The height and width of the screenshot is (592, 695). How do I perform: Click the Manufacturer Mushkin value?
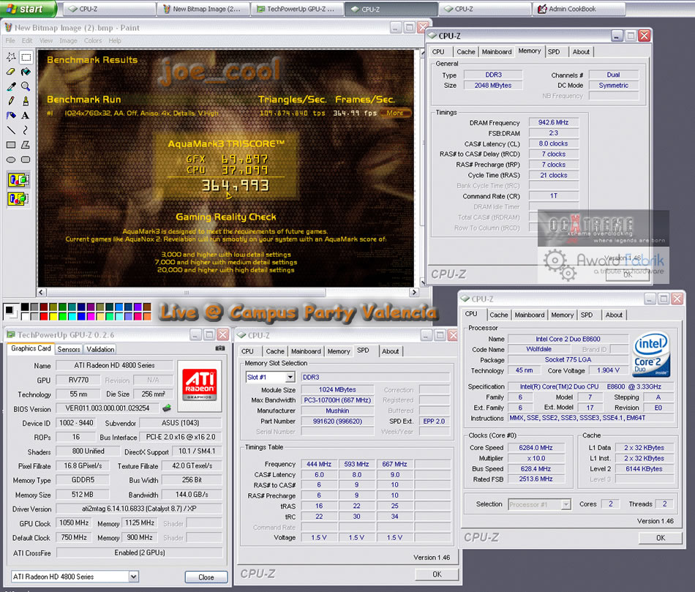pos(337,411)
